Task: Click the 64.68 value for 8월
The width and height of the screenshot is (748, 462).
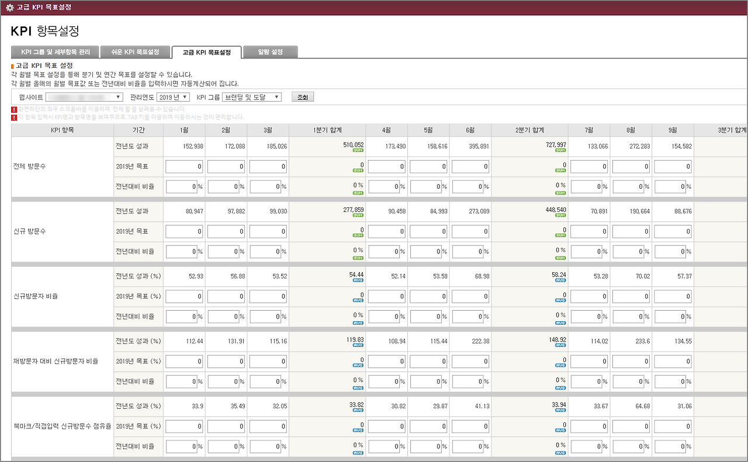Action: click(642, 405)
